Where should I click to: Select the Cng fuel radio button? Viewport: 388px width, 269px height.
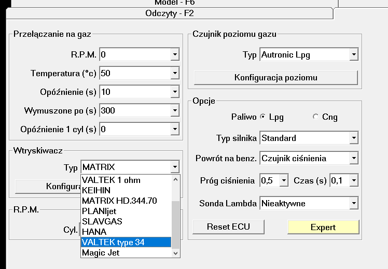[x=316, y=117]
